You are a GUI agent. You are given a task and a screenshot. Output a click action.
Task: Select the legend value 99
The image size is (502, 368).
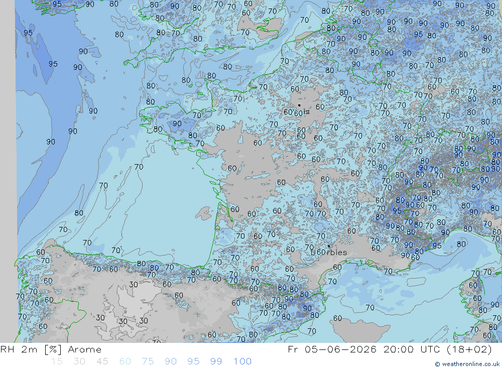pos(216,361)
